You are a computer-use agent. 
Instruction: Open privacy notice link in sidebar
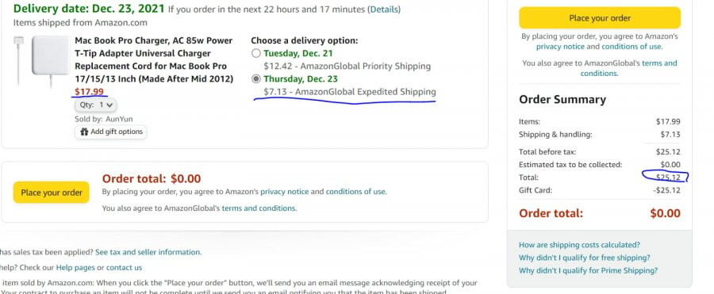(x=560, y=47)
